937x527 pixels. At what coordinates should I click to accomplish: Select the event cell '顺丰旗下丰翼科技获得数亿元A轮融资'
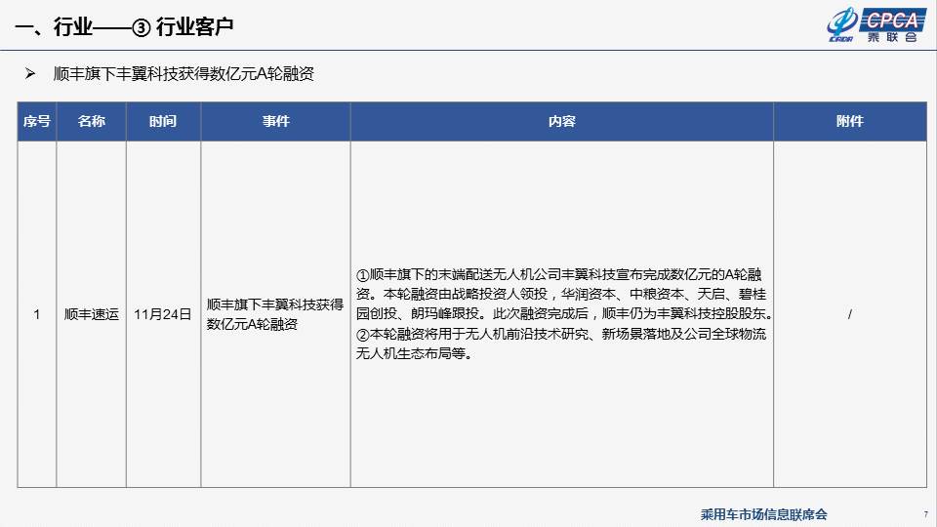pos(275,314)
